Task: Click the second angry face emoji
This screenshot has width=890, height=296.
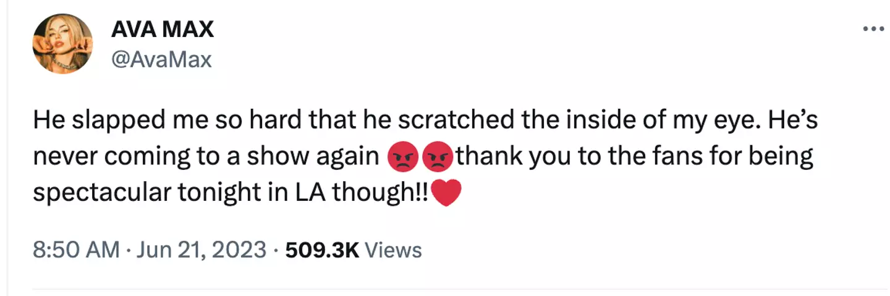Action: [x=437, y=159]
